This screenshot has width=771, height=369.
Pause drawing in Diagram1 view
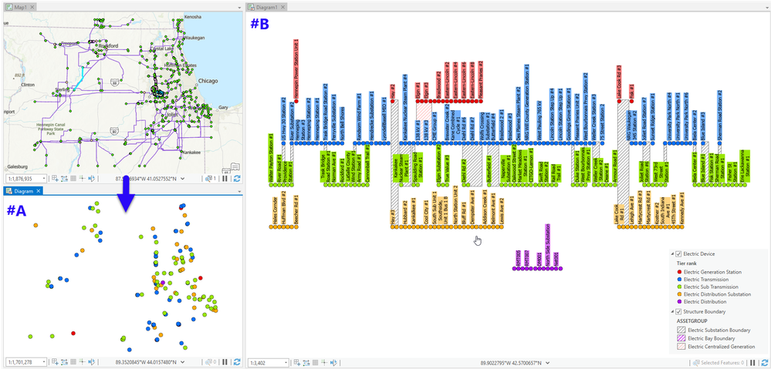point(753,363)
